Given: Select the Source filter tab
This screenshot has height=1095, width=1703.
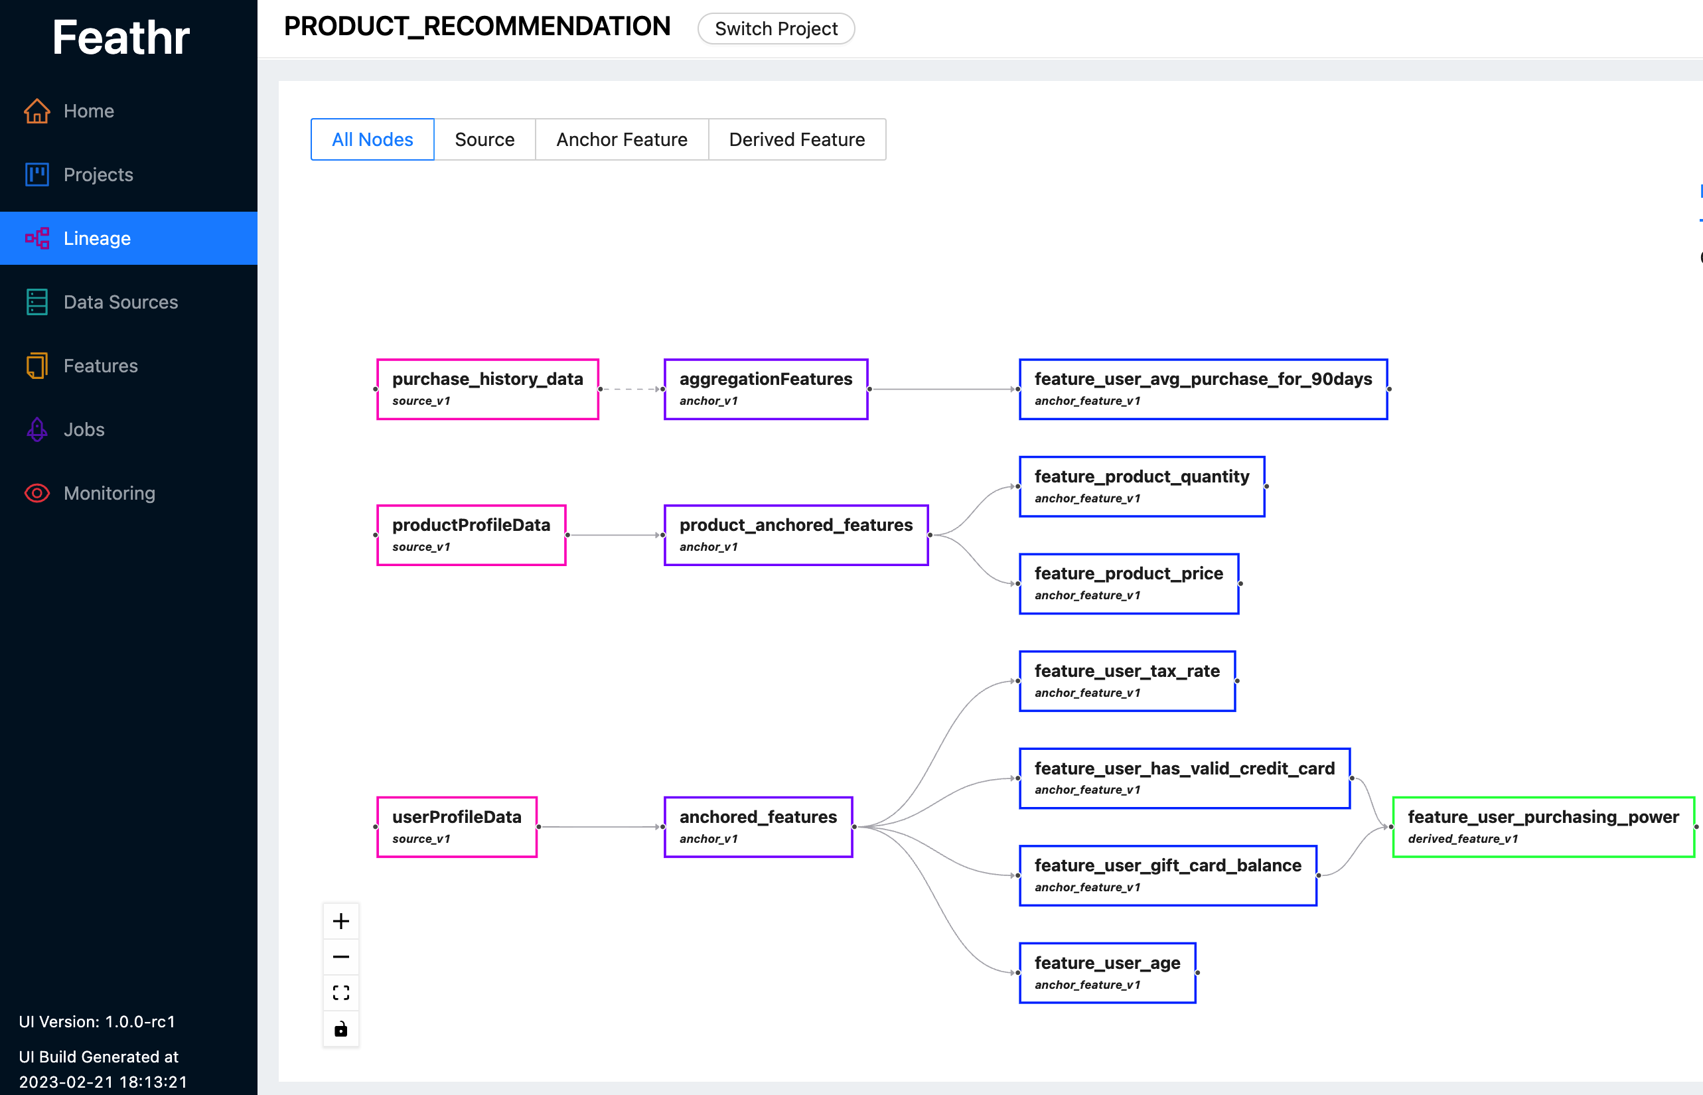Looking at the screenshot, I should click(x=485, y=139).
